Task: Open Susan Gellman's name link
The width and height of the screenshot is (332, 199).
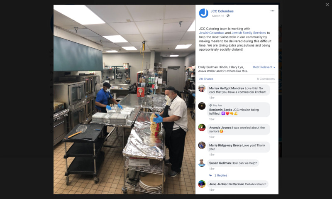Action: [x=220, y=163]
